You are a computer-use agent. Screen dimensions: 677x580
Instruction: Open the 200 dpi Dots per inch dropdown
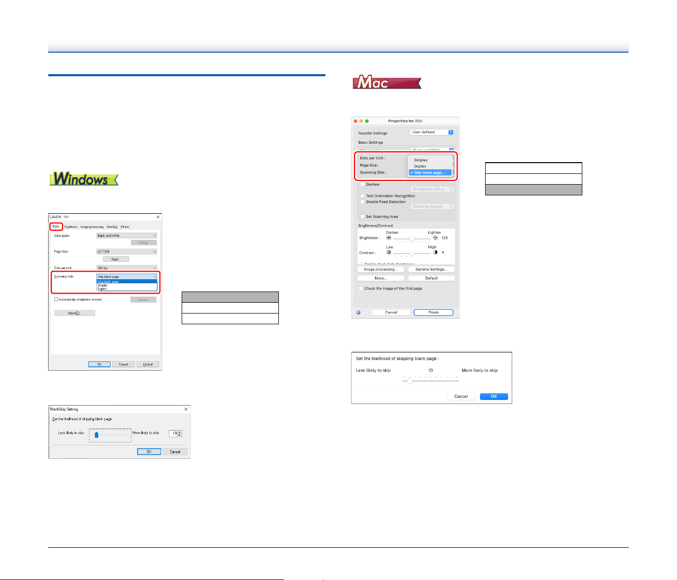point(127,268)
